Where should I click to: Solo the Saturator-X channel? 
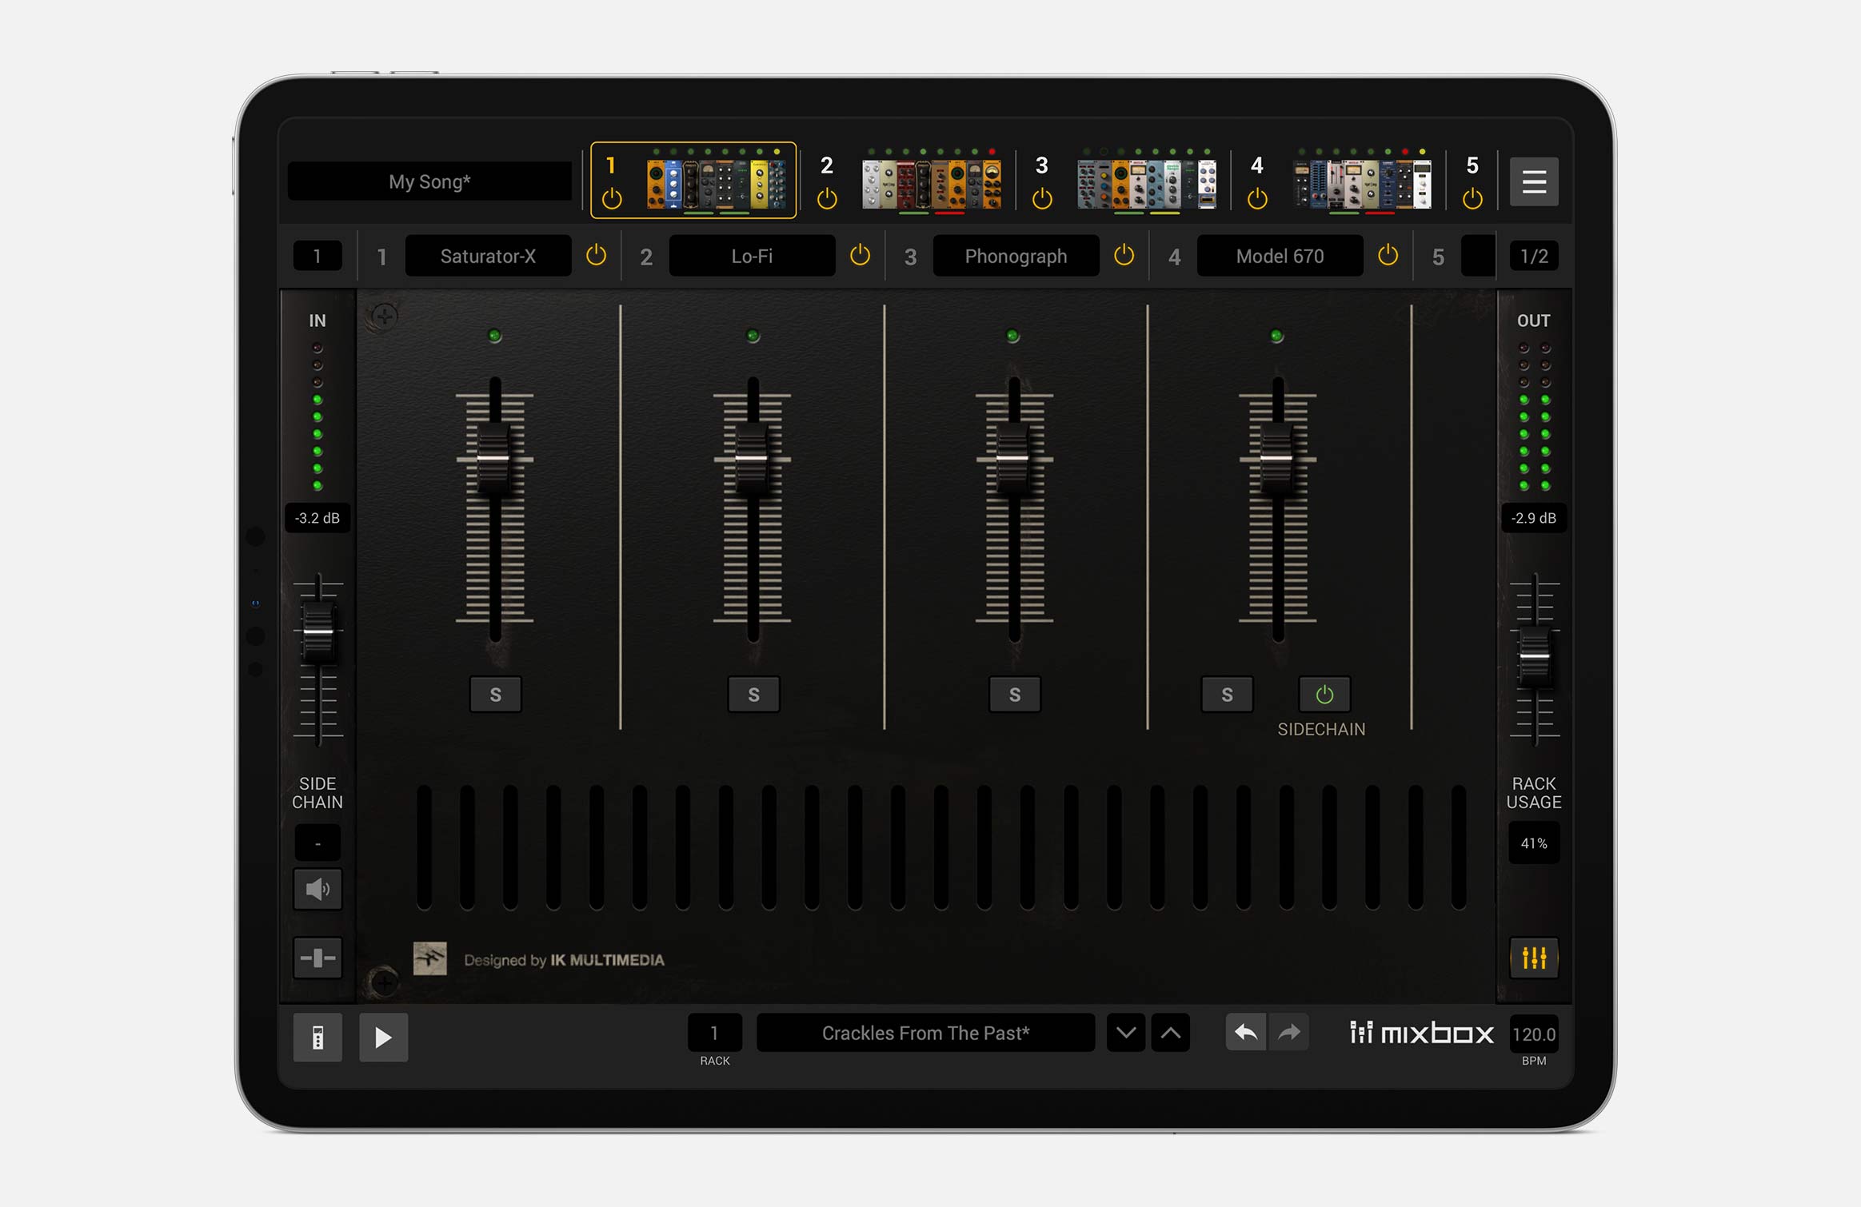[x=495, y=695]
